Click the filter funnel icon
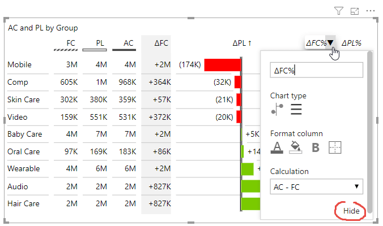The width and height of the screenshot is (383, 226). [x=338, y=10]
